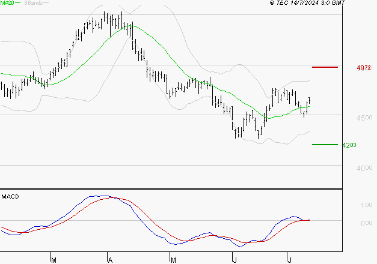Click the TEC 14/7/2024 copyright text
The image size is (377, 264).
coord(307,3)
